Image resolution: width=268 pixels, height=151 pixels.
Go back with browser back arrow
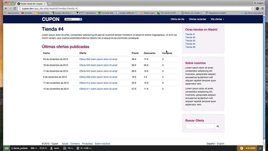point(6,8)
